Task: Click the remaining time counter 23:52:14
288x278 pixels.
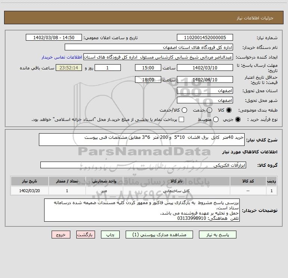Action: [x=69, y=68]
